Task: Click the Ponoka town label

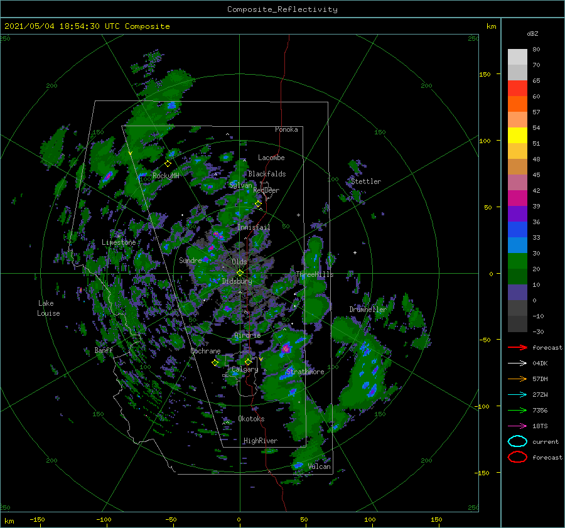Action: tap(286, 130)
